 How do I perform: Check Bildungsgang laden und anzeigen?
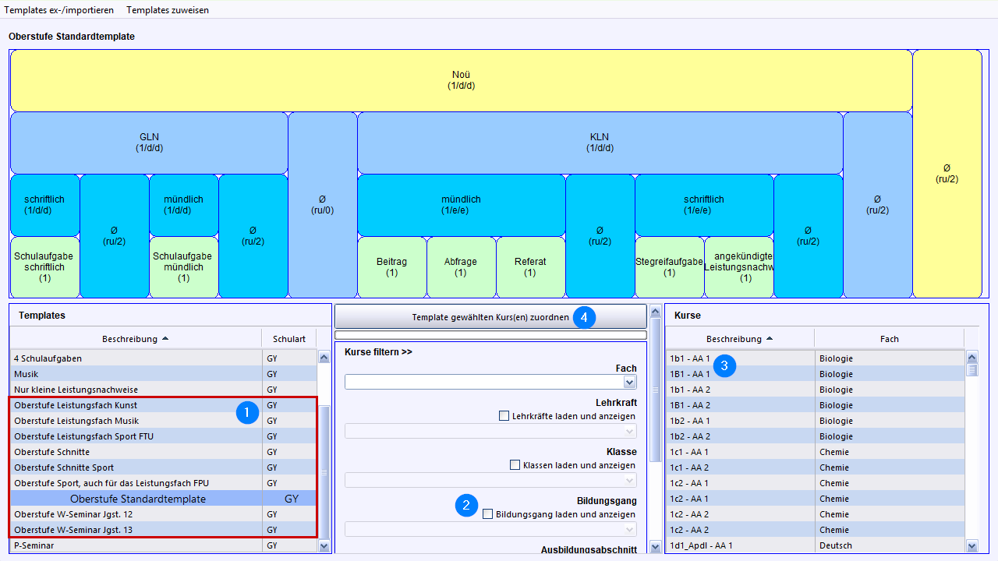coord(488,514)
